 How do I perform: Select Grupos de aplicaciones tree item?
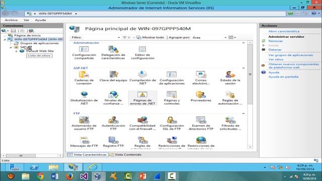(x=39, y=43)
